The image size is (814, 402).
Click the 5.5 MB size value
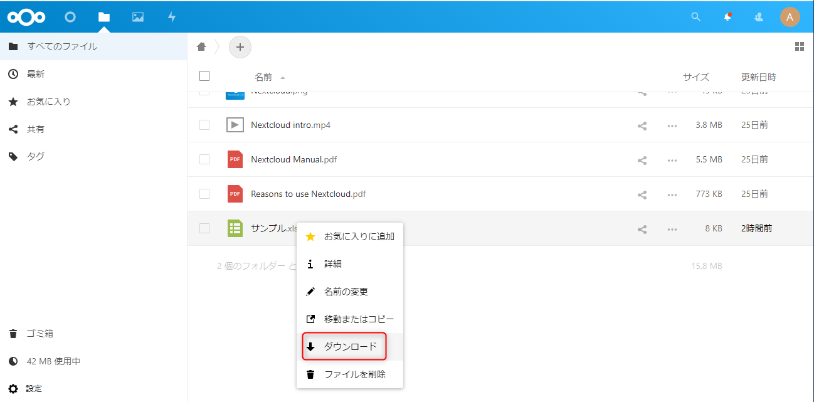(x=709, y=159)
